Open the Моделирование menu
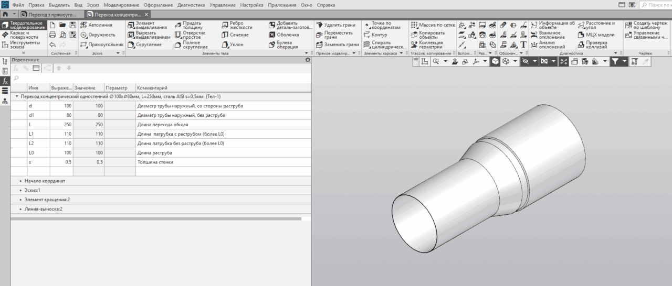The width and height of the screenshot is (672, 286). [121, 5]
